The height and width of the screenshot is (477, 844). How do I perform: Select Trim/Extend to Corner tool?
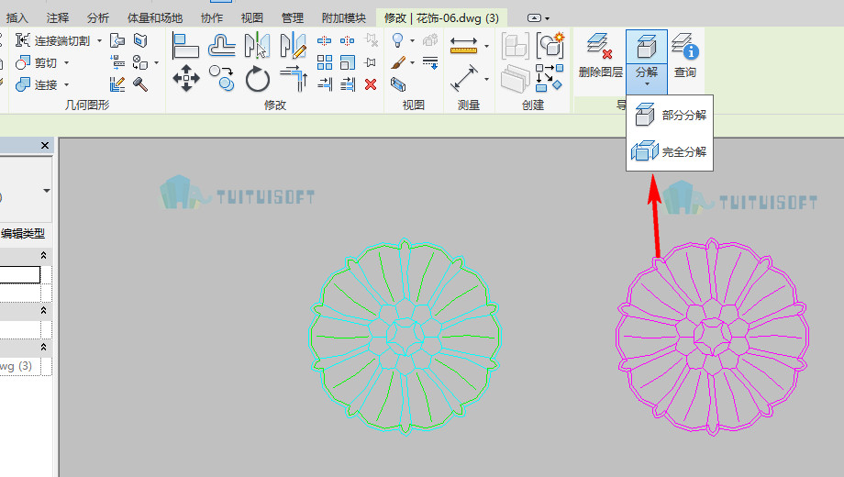pyautogui.click(x=294, y=79)
